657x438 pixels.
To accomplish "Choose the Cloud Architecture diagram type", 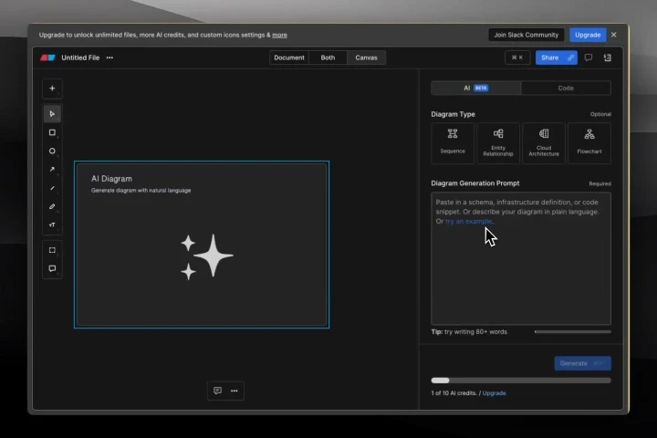I will (x=544, y=143).
